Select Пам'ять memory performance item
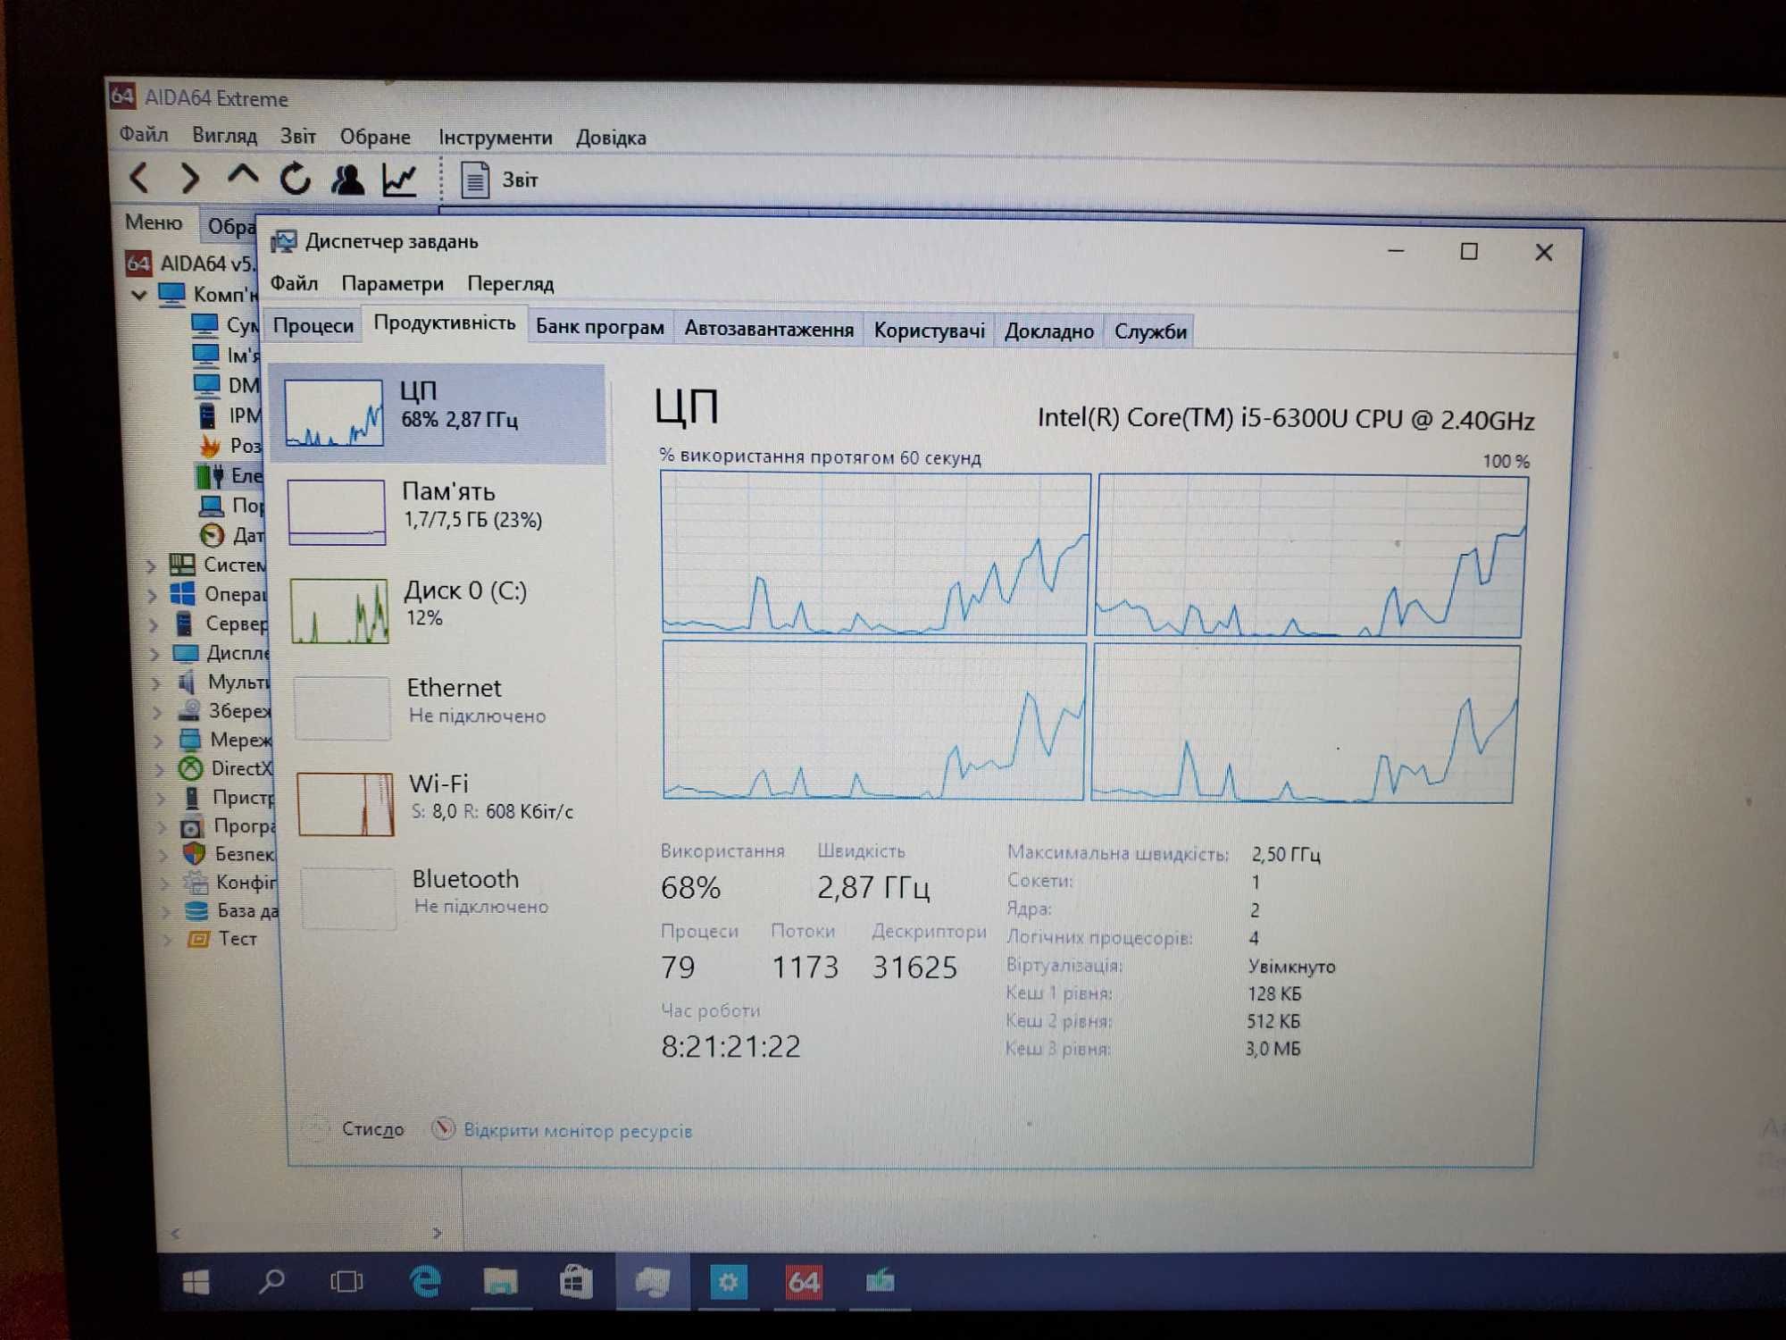 [438, 511]
